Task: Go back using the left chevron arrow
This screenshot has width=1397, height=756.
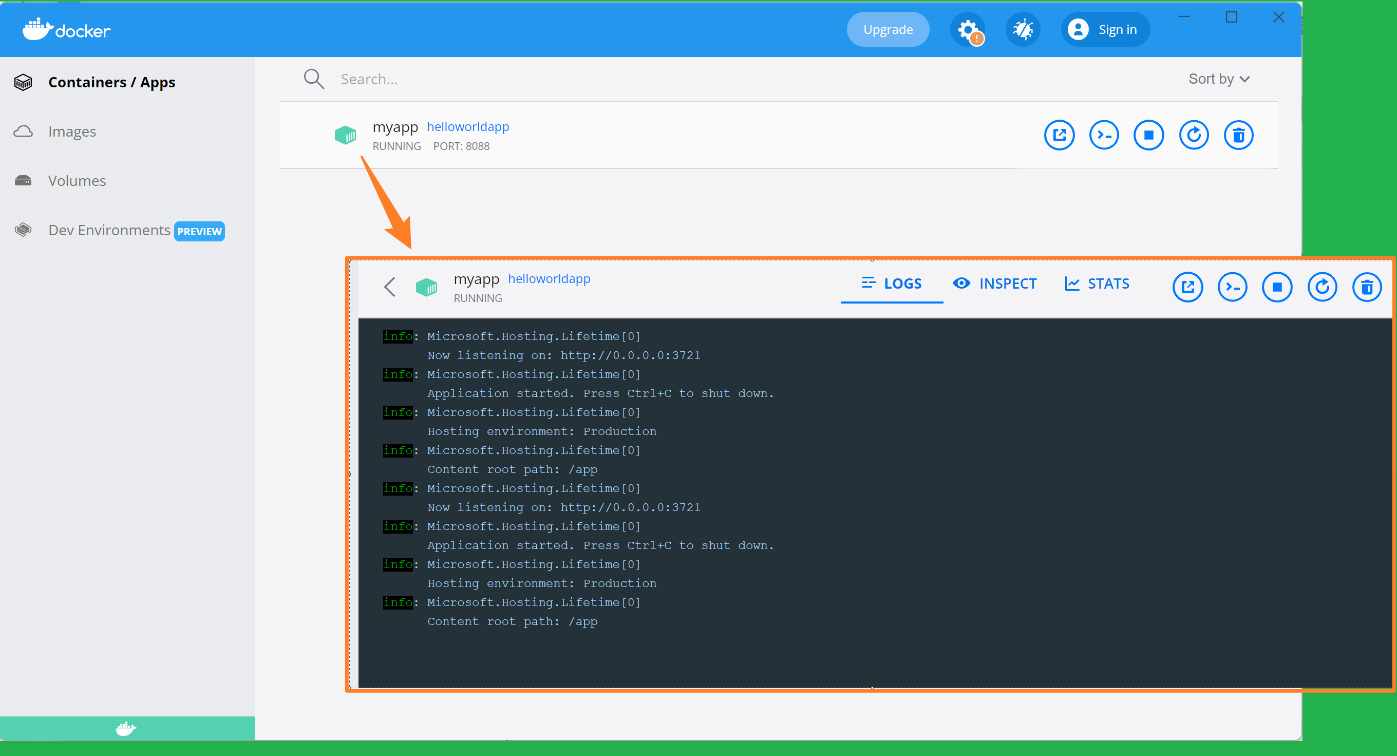Action: [390, 287]
